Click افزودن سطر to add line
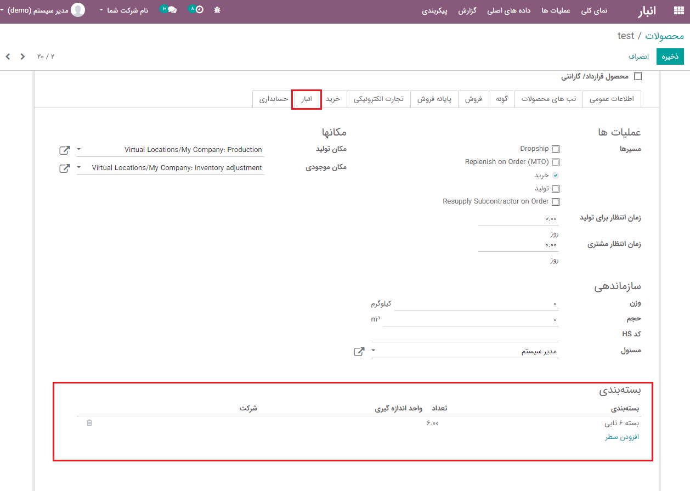The image size is (690, 491). (622, 437)
